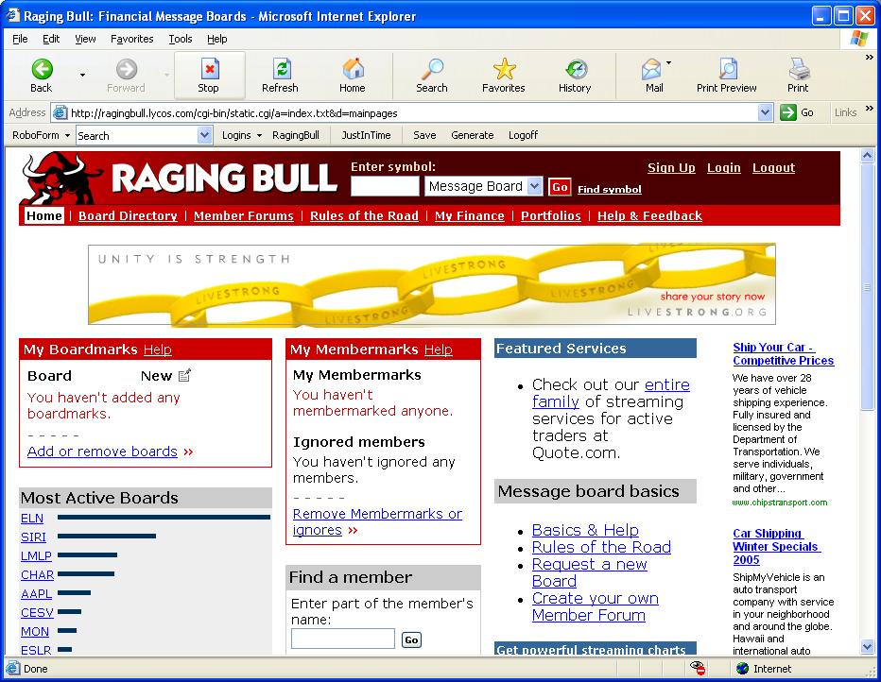The image size is (881, 682).
Task: Click the red Go button beside symbol
Action: (560, 187)
